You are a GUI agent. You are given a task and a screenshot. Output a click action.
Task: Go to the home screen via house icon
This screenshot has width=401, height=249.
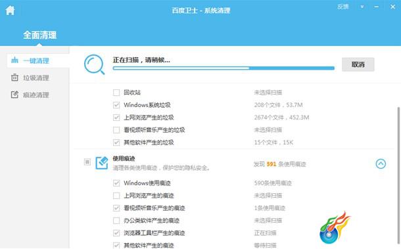[x=10, y=11]
